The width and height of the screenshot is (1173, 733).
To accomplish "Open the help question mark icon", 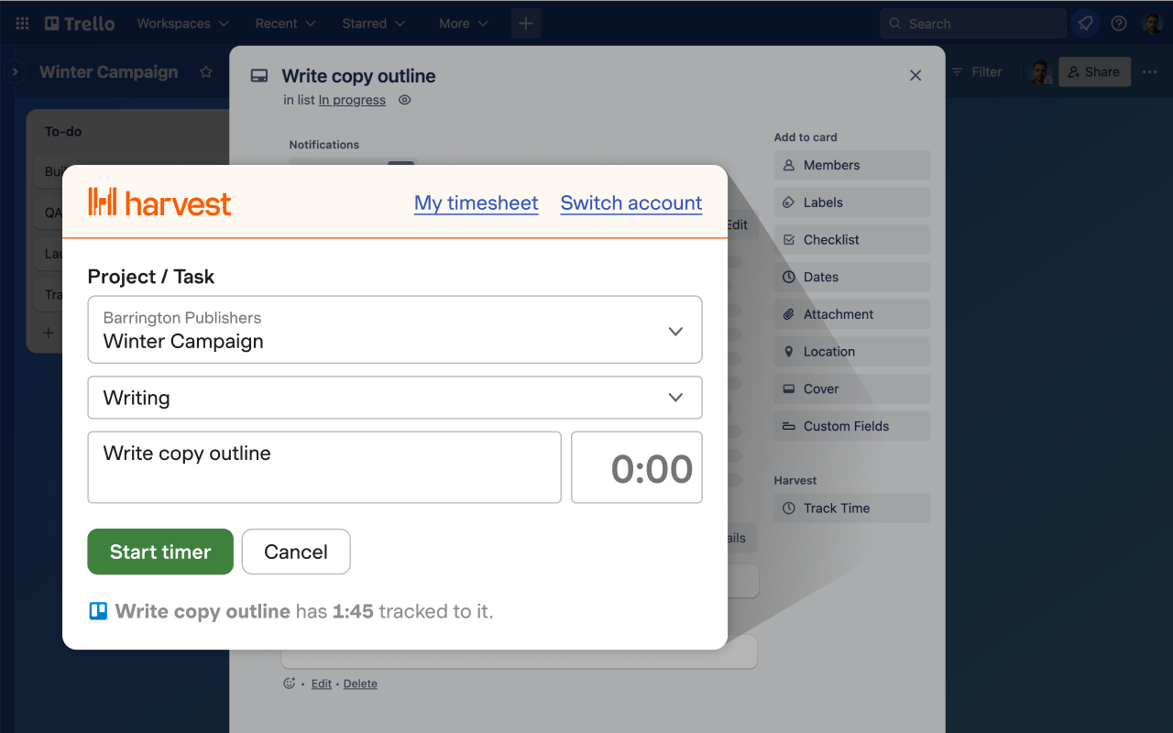I will (1119, 24).
